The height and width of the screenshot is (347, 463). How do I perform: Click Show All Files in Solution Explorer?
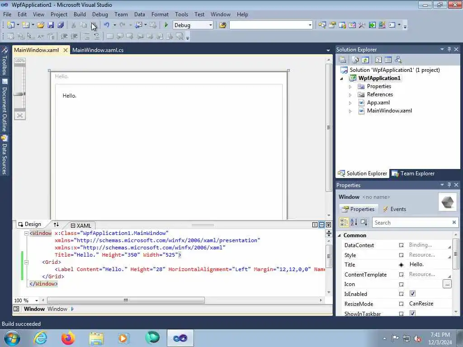355,60
